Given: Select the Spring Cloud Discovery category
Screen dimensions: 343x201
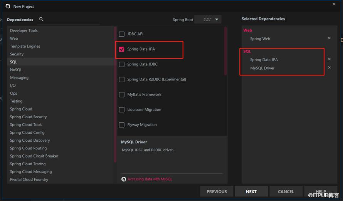Looking at the screenshot, I should click(x=61, y=140).
